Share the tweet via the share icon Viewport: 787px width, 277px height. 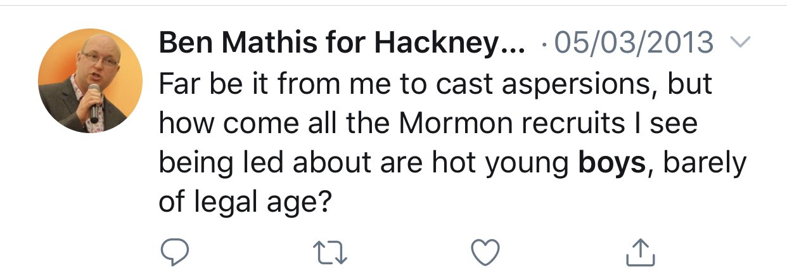[x=640, y=252]
